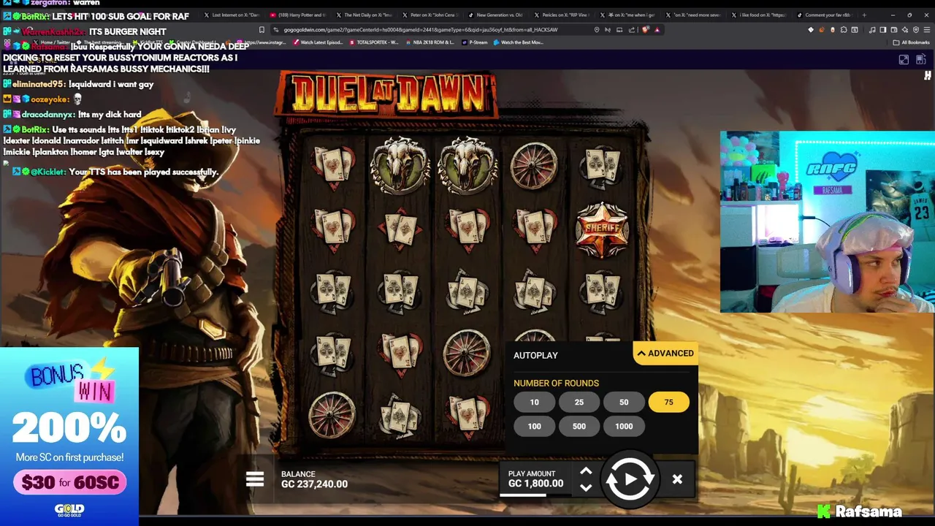
Task: Select 10 autoplay rounds
Action: (x=534, y=403)
